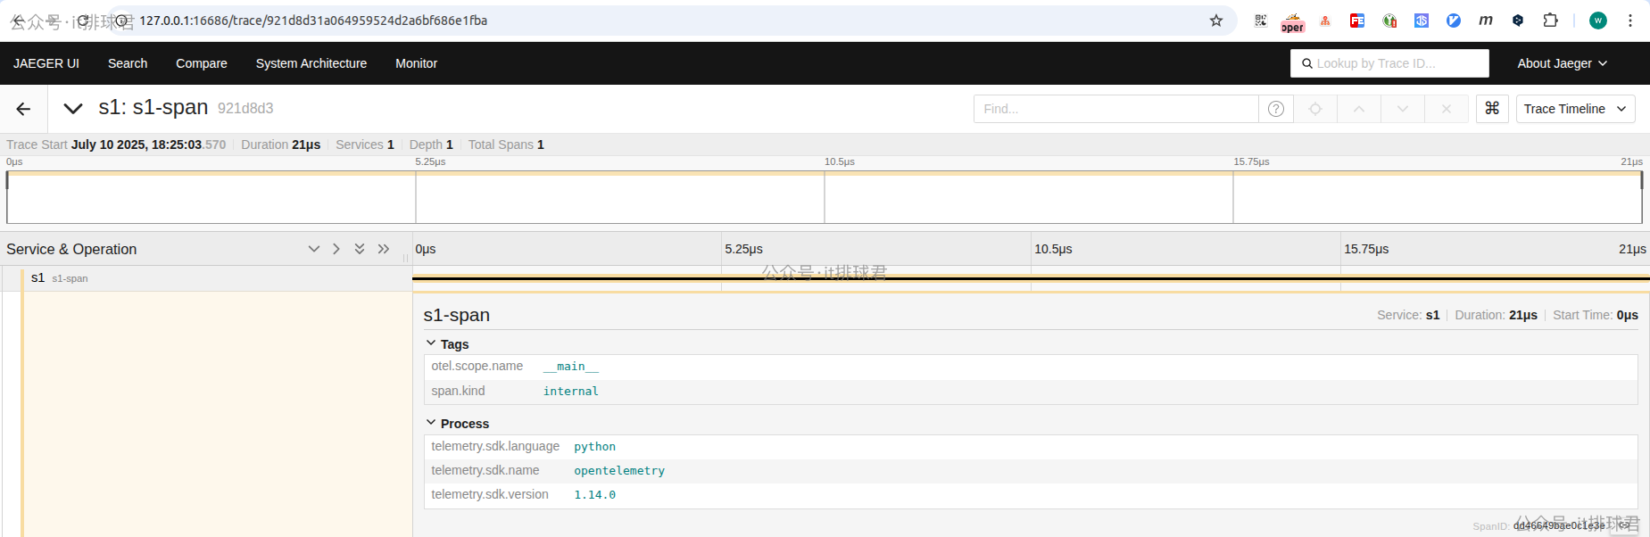
Task: Click telemetry.sdk.version 1.14.0 row
Action: point(1031,495)
